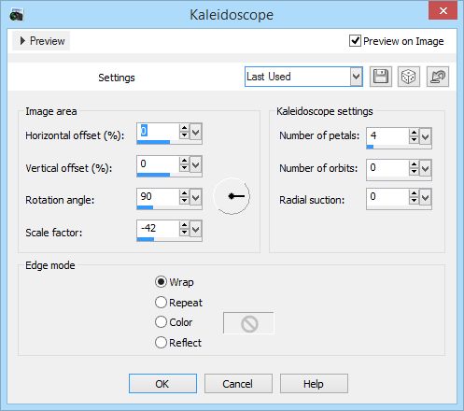This screenshot has width=464, height=411.
Task: Click inside the Vertical offset input field
Action: 158,163
